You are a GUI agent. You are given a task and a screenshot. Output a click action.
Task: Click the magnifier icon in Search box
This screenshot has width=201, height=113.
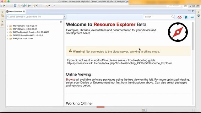(172, 17)
